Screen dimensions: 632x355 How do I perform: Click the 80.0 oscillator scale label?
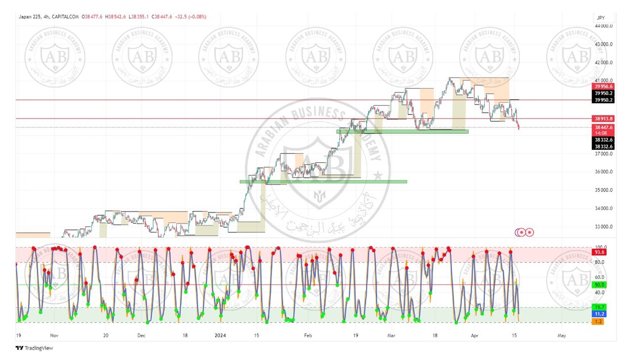599,262
